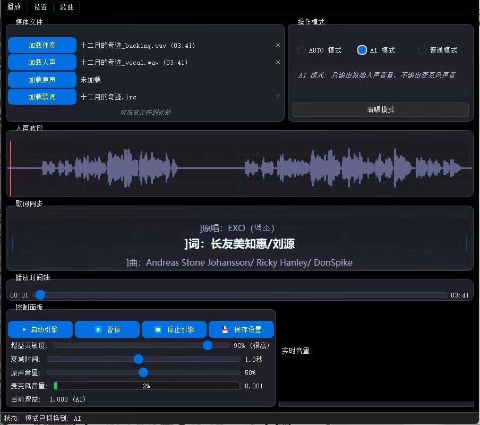Select the AUTO 模式 radio button
Viewport: 480px width, 425px height.
tap(302, 50)
